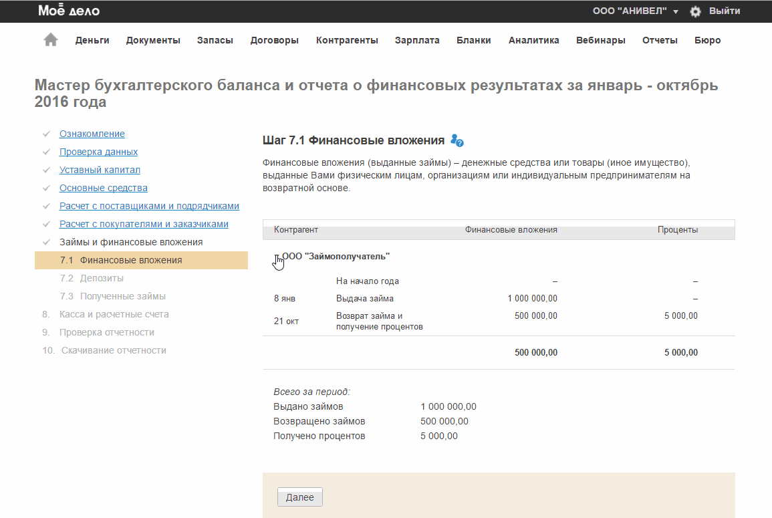Open the Аналитика menu
This screenshot has width=772, height=518.
(533, 40)
